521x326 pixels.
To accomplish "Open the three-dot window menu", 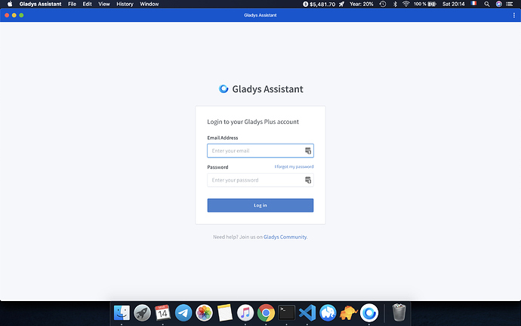I will pos(513,15).
